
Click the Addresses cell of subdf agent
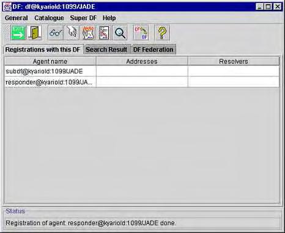pos(142,71)
